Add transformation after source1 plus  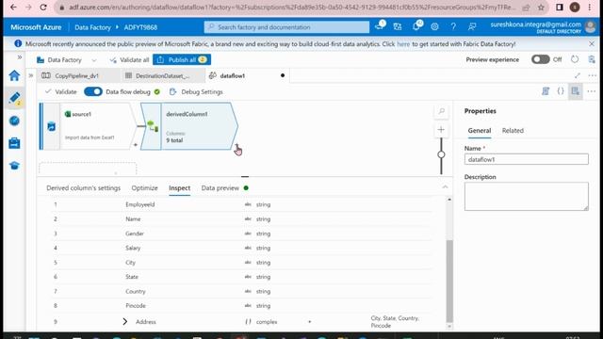click(136, 145)
